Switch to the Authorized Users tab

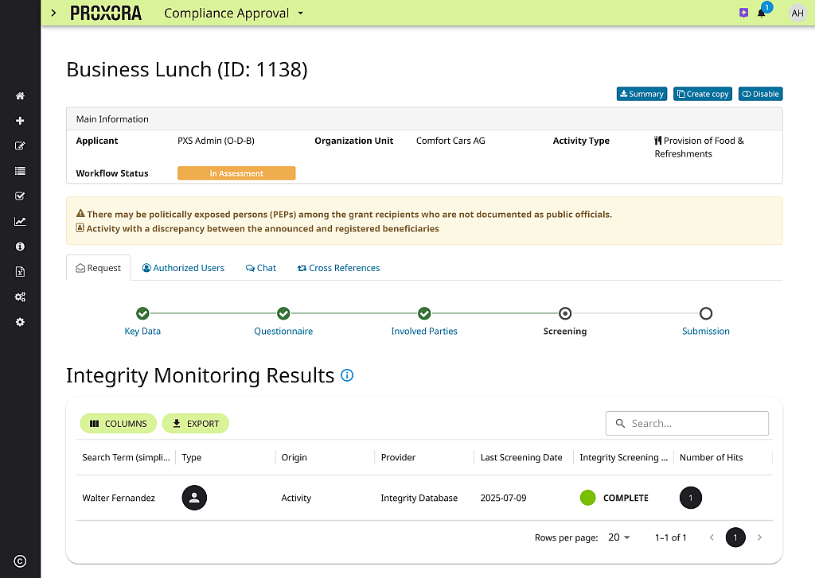(x=183, y=268)
